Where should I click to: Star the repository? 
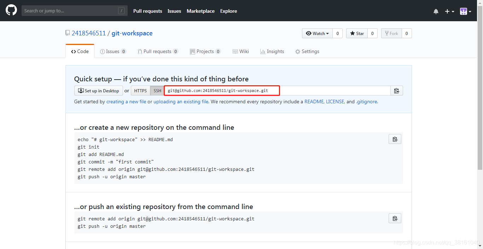click(x=357, y=33)
